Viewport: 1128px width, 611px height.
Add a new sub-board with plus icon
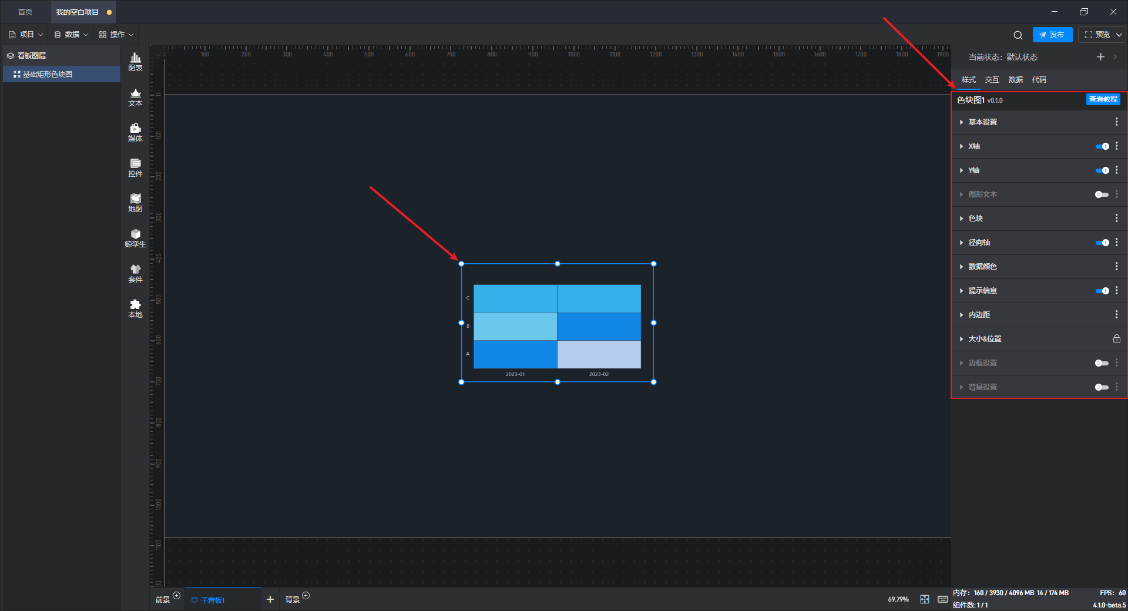pos(270,599)
